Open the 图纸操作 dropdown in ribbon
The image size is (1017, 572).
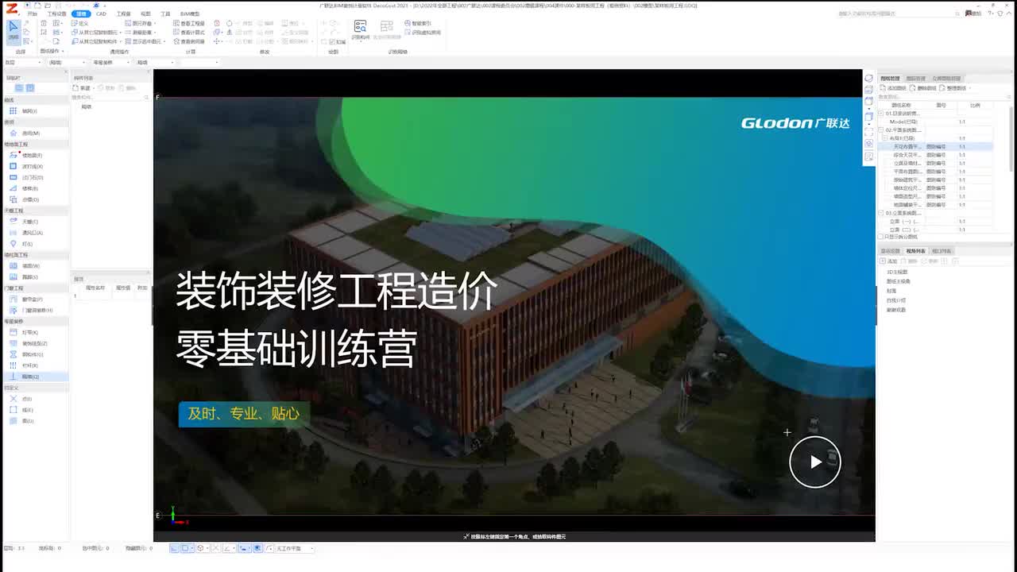pyautogui.click(x=51, y=51)
